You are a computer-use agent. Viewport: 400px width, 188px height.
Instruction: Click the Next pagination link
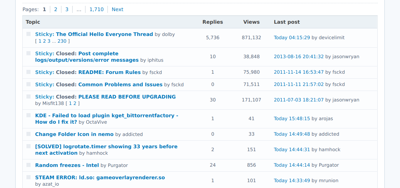[117, 9]
